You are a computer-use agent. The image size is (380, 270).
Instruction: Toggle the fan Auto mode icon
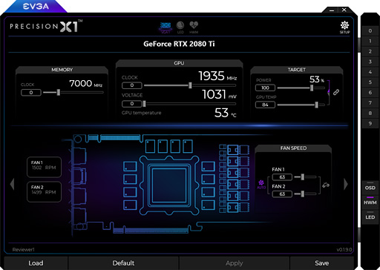[261, 184]
